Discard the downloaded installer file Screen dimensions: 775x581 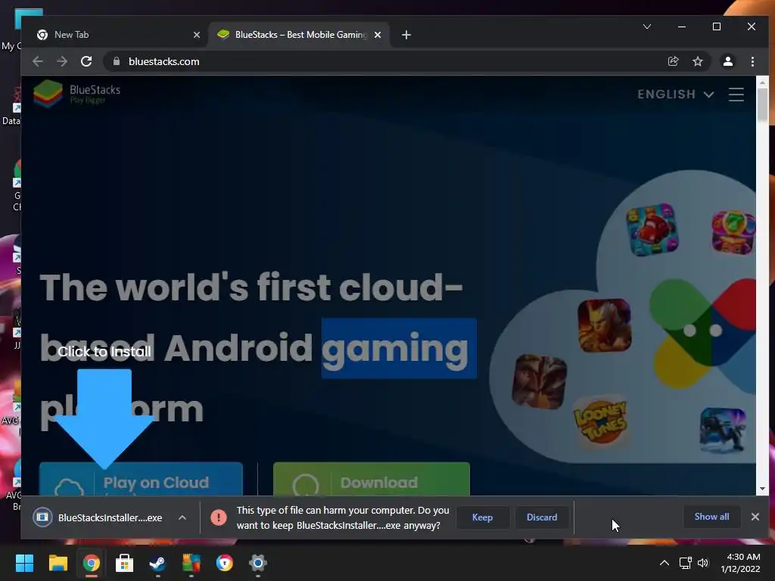pos(542,517)
